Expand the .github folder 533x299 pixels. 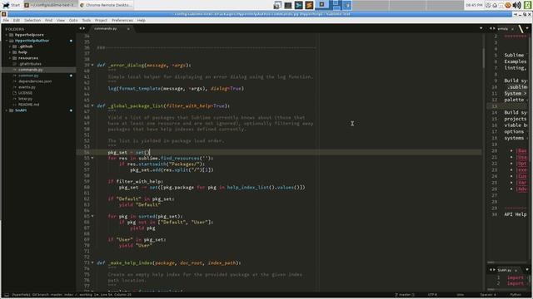coord(10,47)
